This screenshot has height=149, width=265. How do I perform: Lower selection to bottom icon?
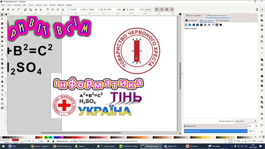[63, 10]
